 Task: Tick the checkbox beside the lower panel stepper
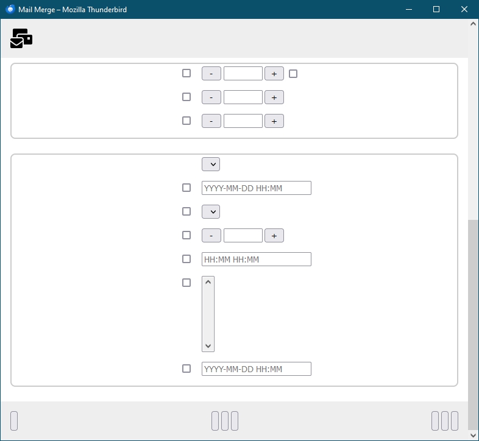click(x=186, y=235)
